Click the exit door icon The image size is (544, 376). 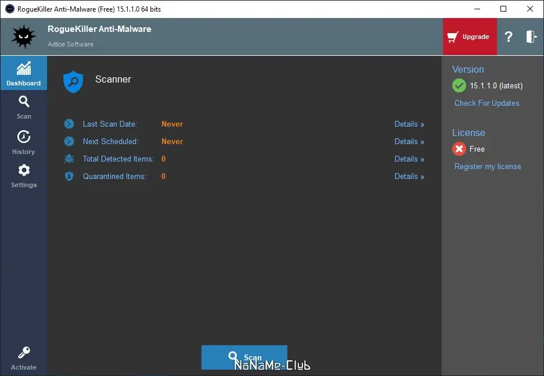[531, 37]
